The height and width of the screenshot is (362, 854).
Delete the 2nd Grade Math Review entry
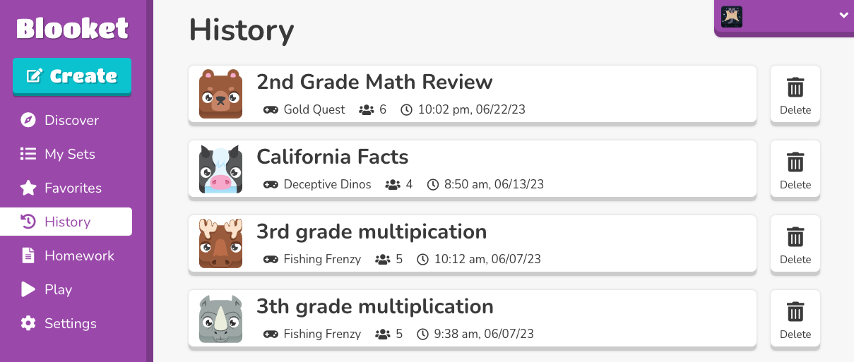click(795, 95)
